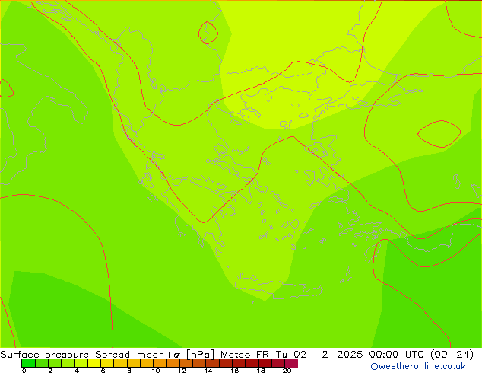Choose the orange legend swatch starting at 10

click(160, 363)
